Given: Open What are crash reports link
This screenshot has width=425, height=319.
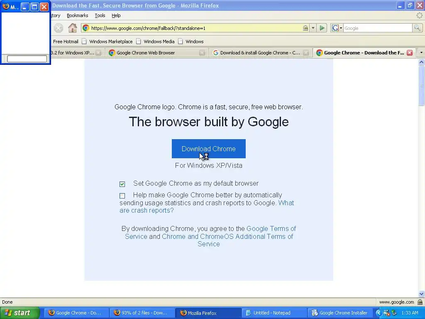Looking at the screenshot, I should coord(207,207).
